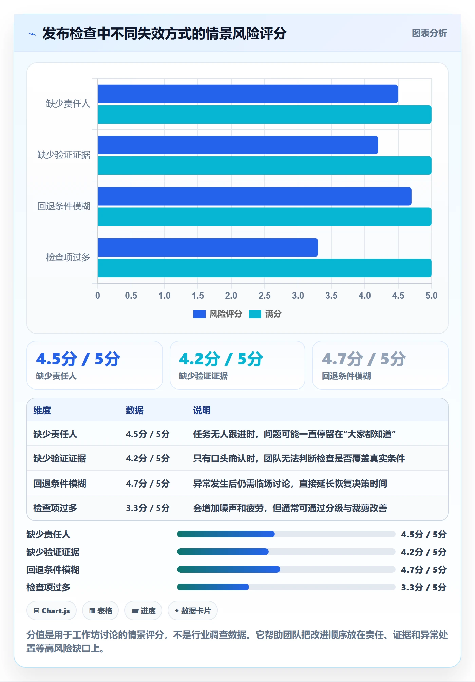Click table value 4.7分 / 5分
The width and height of the screenshot is (475, 682).
click(x=148, y=484)
